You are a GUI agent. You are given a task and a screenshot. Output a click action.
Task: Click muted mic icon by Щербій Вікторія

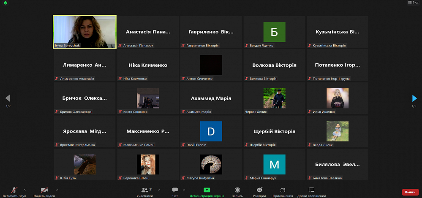click(247, 145)
